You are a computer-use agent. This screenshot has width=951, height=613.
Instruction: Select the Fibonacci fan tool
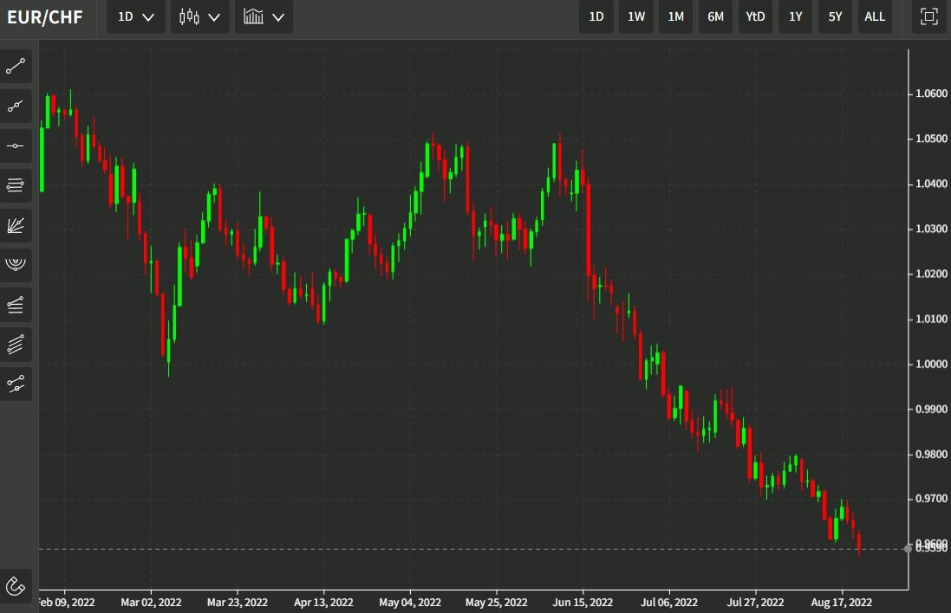16,225
